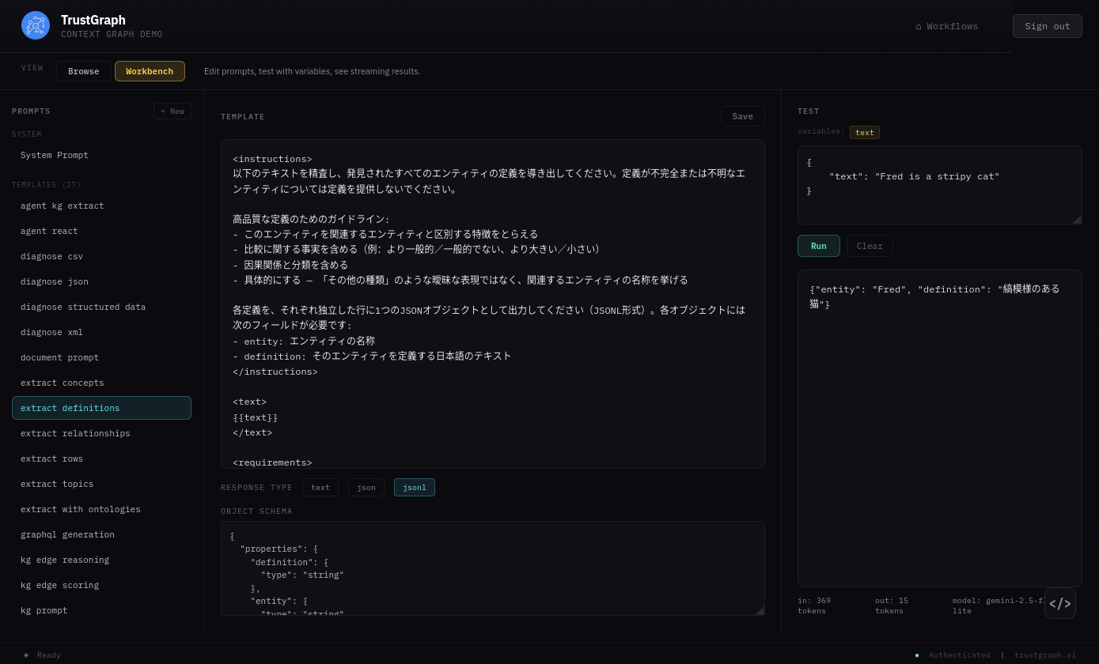Switch to Browse view
Image resolution: width=1099 pixels, height=664 pixels.
coord(84,71)
